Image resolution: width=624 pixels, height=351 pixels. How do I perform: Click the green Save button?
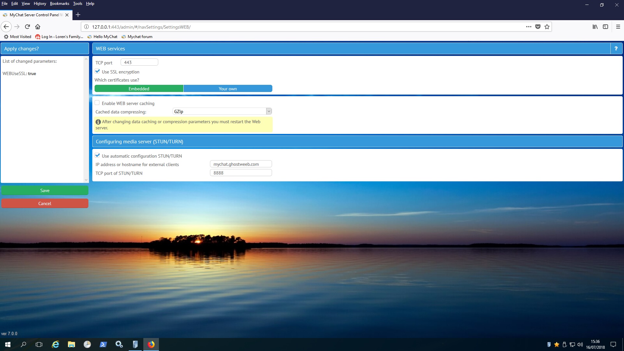(45, 190)
